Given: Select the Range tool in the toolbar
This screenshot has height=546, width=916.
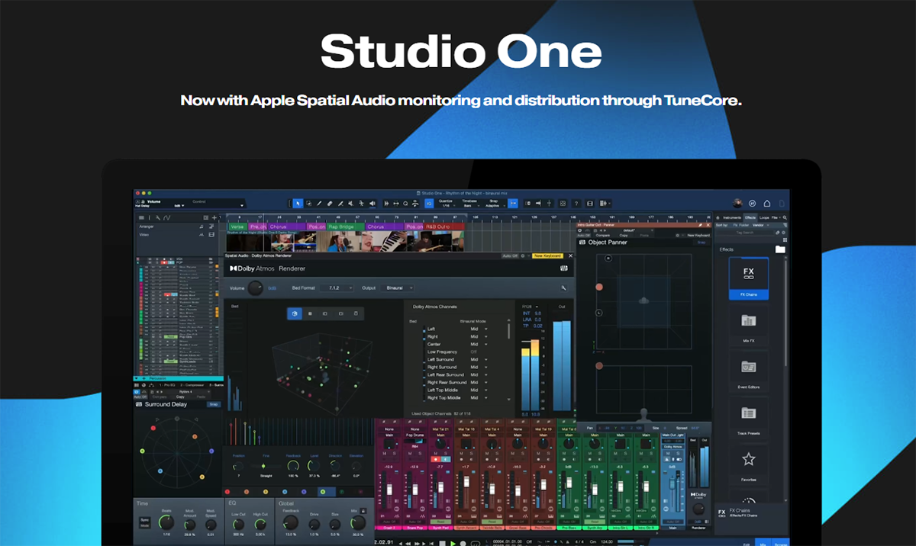Looking at the screenshot, I should 308,204.
